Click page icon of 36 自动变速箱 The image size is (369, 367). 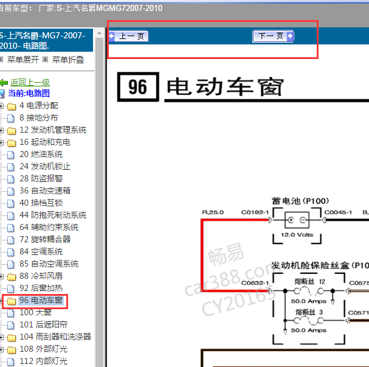(x=11, y=191)
